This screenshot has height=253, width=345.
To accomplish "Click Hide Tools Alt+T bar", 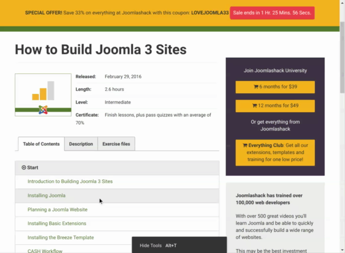I will (x=180, y=245).
